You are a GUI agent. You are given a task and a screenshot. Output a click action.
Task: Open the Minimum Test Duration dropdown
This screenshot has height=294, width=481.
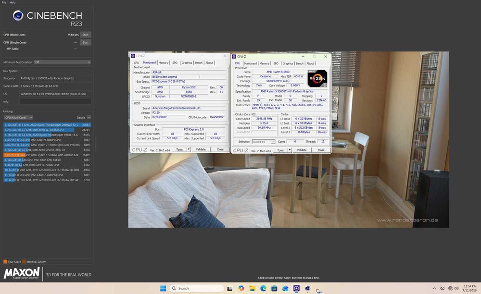pos(62,62)
